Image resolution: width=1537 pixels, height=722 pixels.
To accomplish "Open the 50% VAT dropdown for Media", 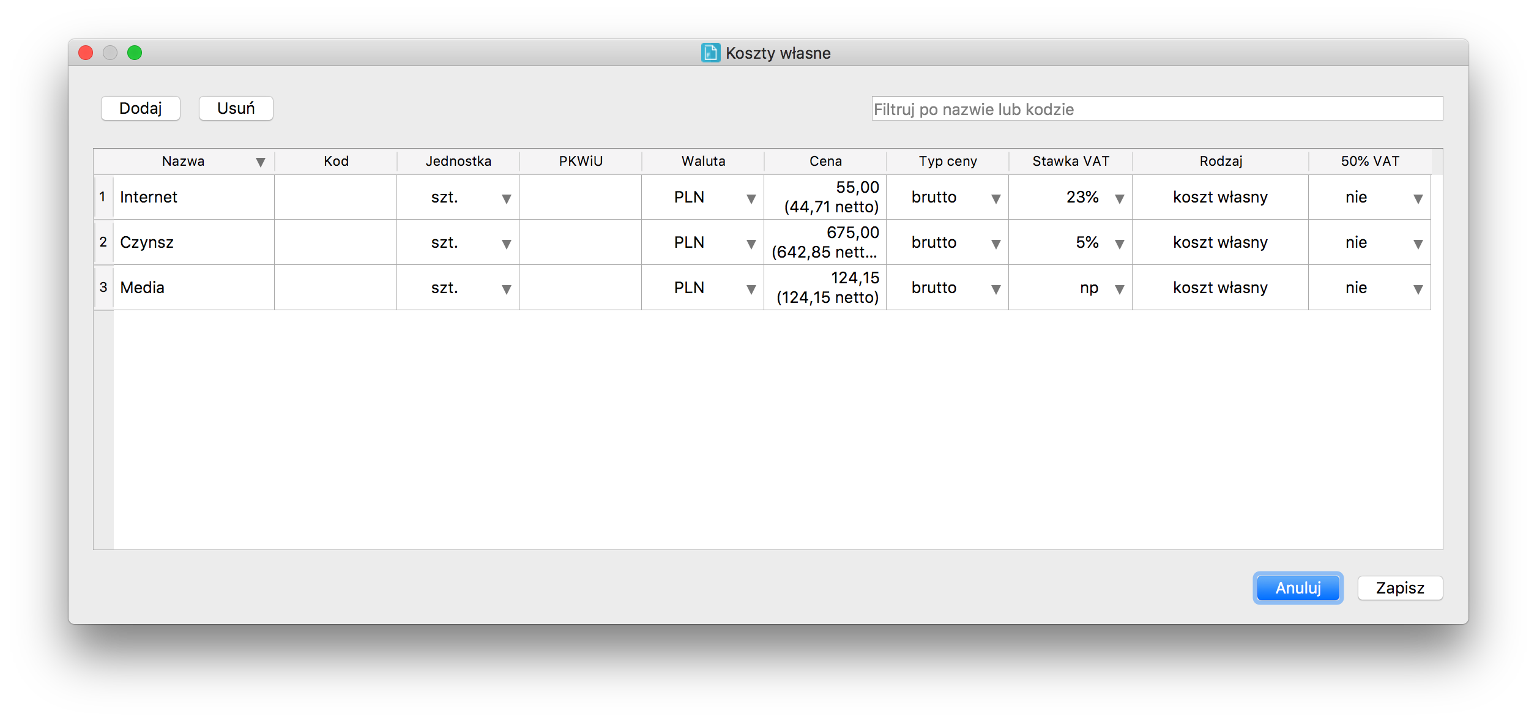I will tap(1418, 289).
